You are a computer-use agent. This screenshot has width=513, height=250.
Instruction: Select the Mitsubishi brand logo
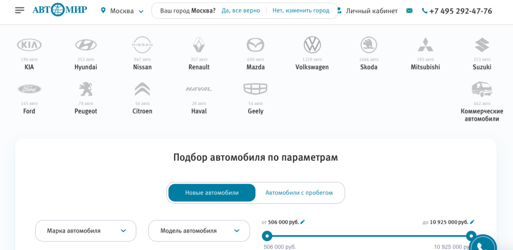pos(425,45)
